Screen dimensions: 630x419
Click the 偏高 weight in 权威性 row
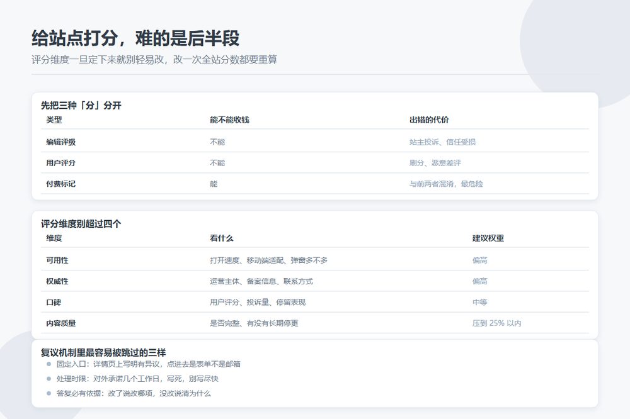(x=479, y=281)
